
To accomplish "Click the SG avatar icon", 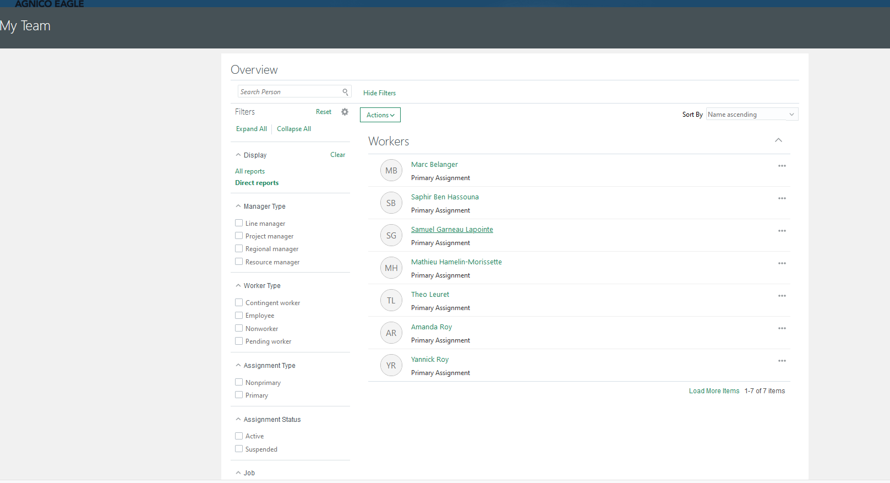I will [x=391, y=235].
